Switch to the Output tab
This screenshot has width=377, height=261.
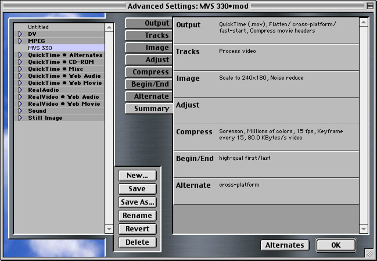[149, 23]
